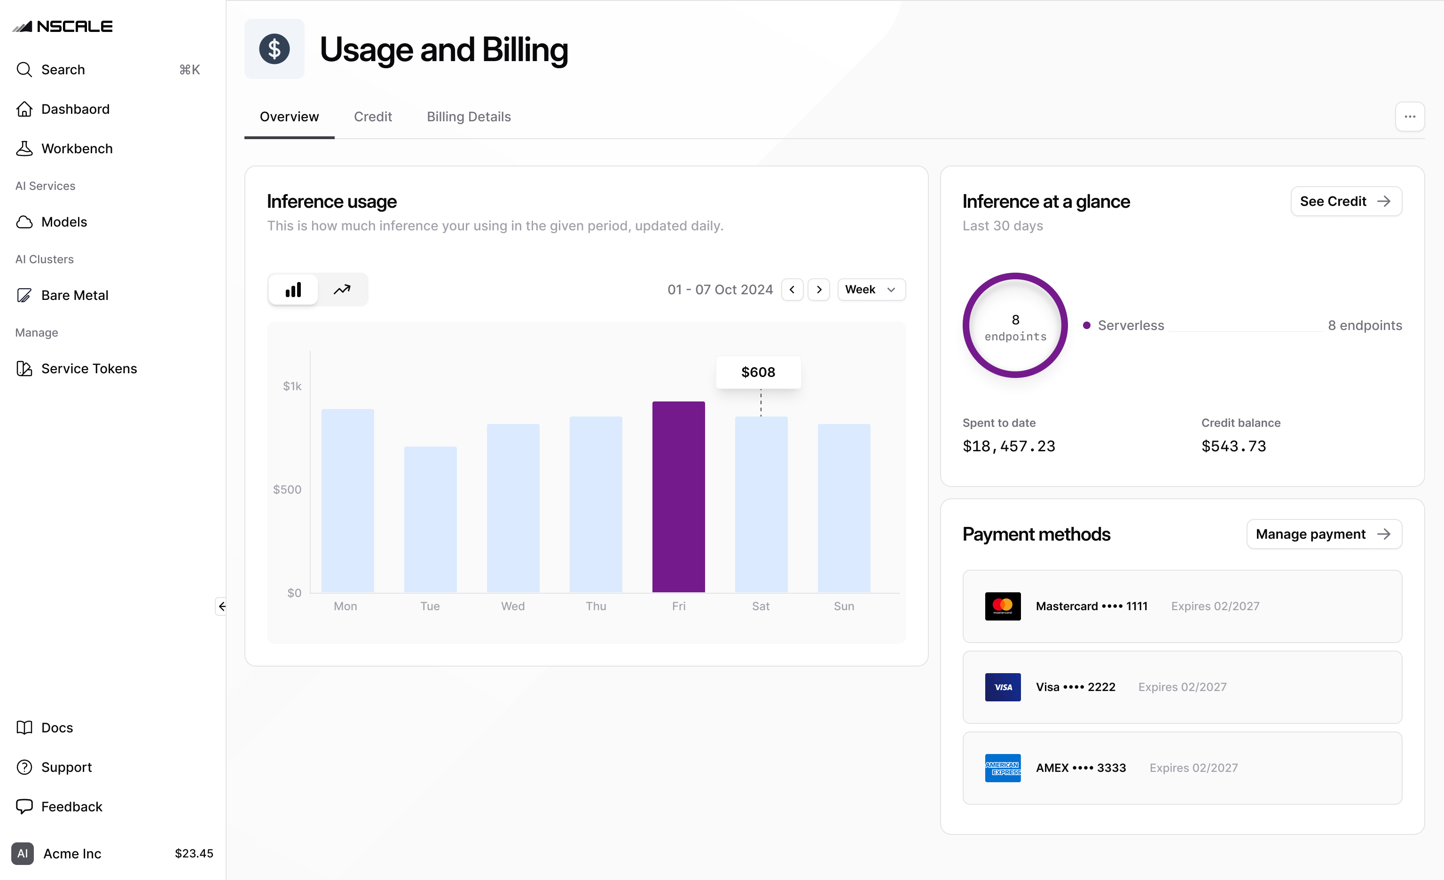Collapse the sidebar with arrow handle
Screen dimensions: 1444x880
[x=221, y=606]
